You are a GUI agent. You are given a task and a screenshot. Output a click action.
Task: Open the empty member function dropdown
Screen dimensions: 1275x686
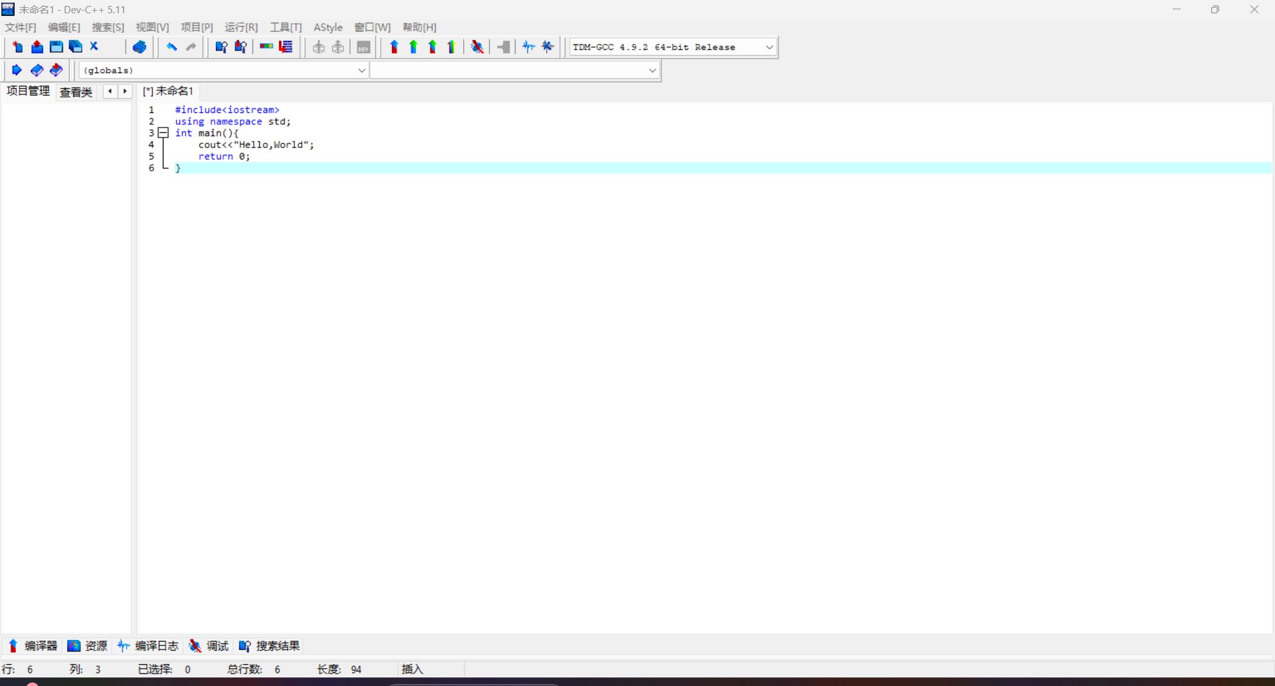(652, 70)
